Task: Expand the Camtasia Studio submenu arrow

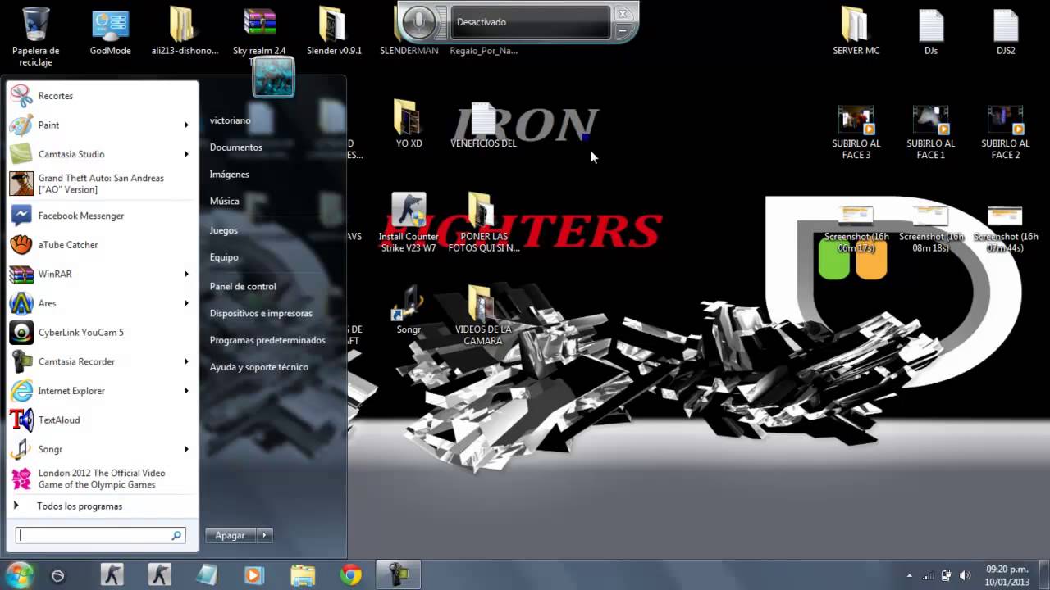Action: pyautogui.click(x=186, y=154)
